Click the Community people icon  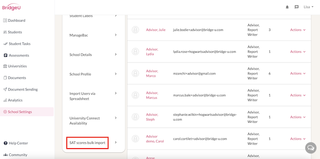(x=6, y=155)
